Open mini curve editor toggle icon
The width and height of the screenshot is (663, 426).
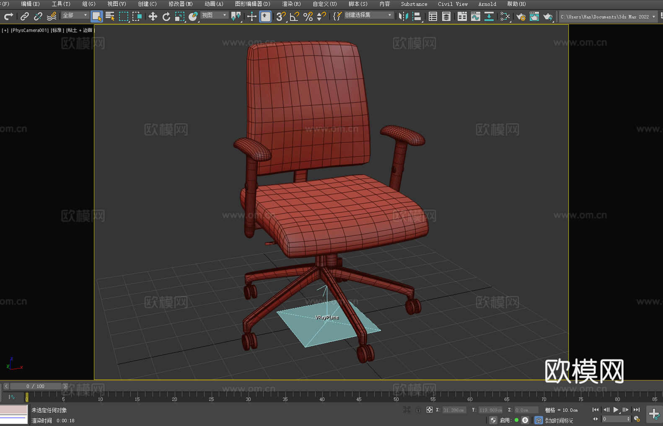12,397
